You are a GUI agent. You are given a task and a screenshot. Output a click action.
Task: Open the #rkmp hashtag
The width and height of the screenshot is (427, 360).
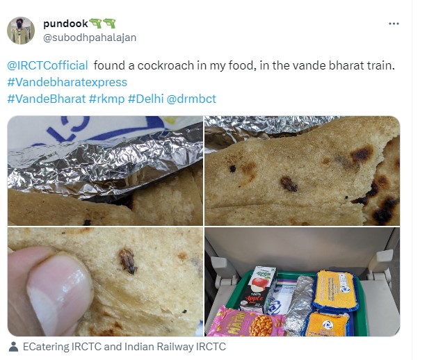pos(107,99)
